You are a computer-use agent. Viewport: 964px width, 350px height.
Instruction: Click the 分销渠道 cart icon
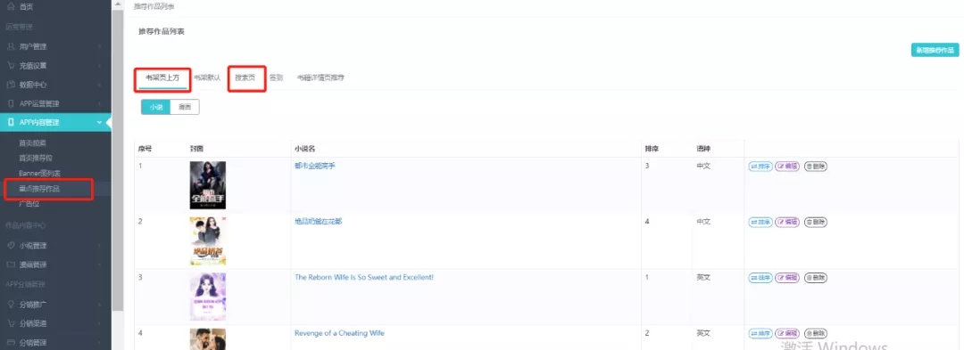click(x=10, y=323)
